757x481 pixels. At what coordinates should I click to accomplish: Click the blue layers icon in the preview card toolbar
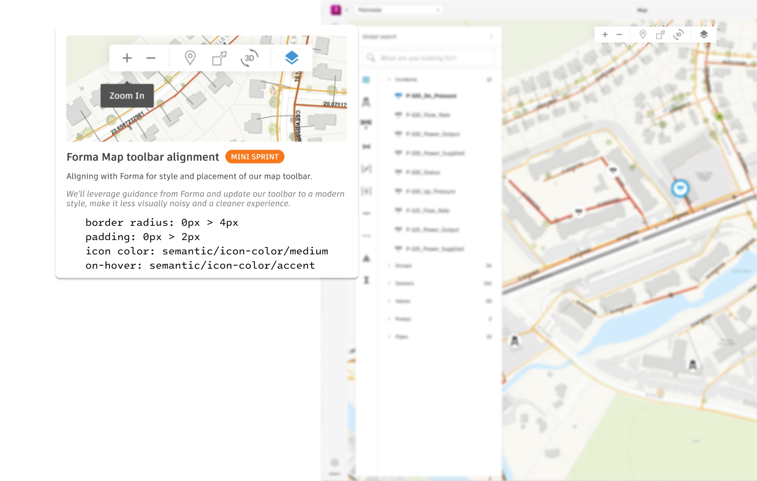tap(292, 58)
